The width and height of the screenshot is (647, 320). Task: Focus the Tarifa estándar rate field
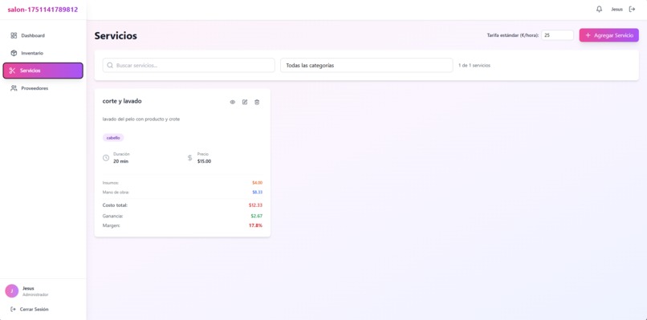tap(557, 35)
